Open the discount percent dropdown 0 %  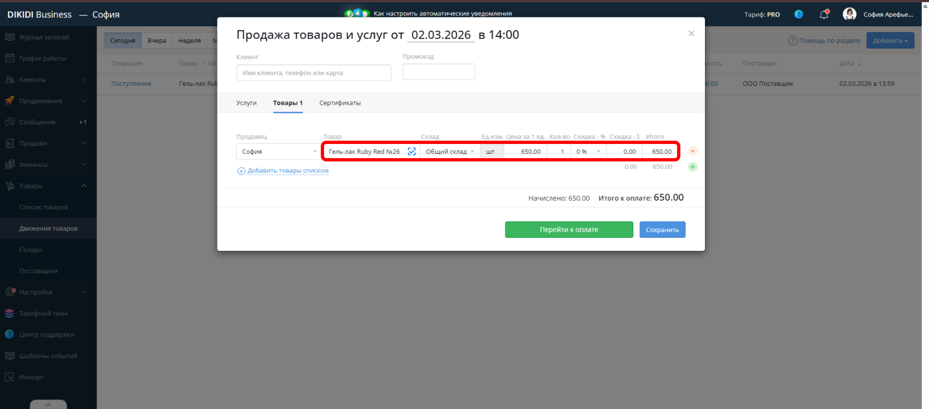coord(588,152)
